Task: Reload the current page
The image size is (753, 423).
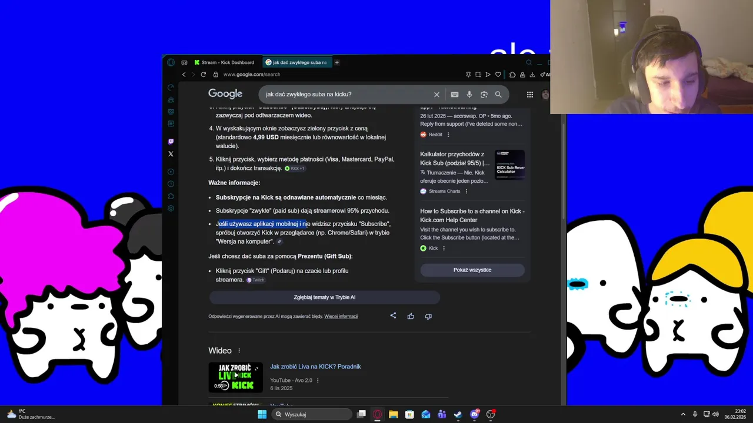Action: point(204,75)
